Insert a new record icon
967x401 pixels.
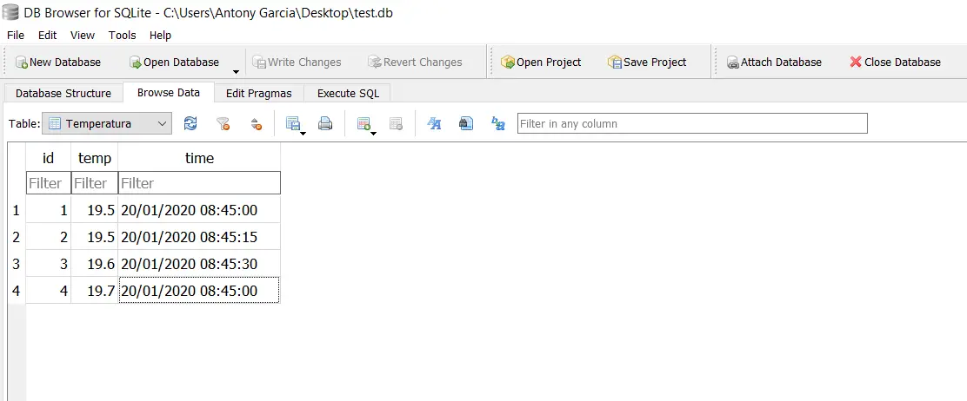(x=363, y=124)
